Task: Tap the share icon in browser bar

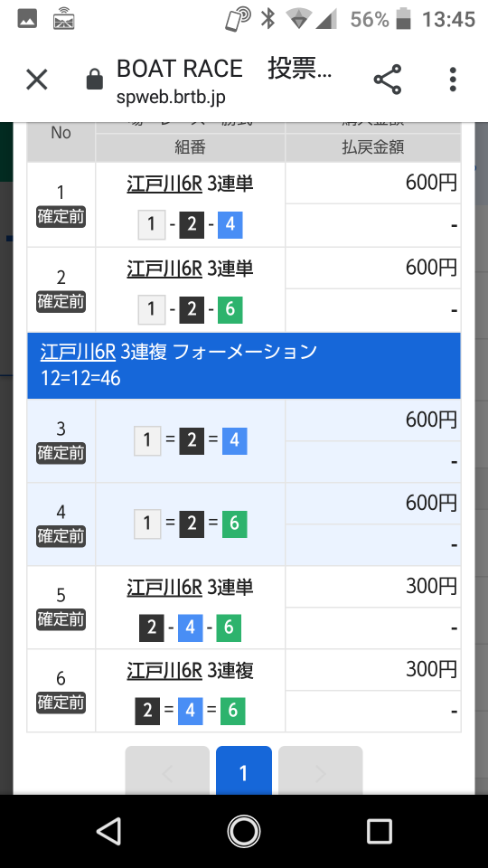Action: tap(388, 80)
